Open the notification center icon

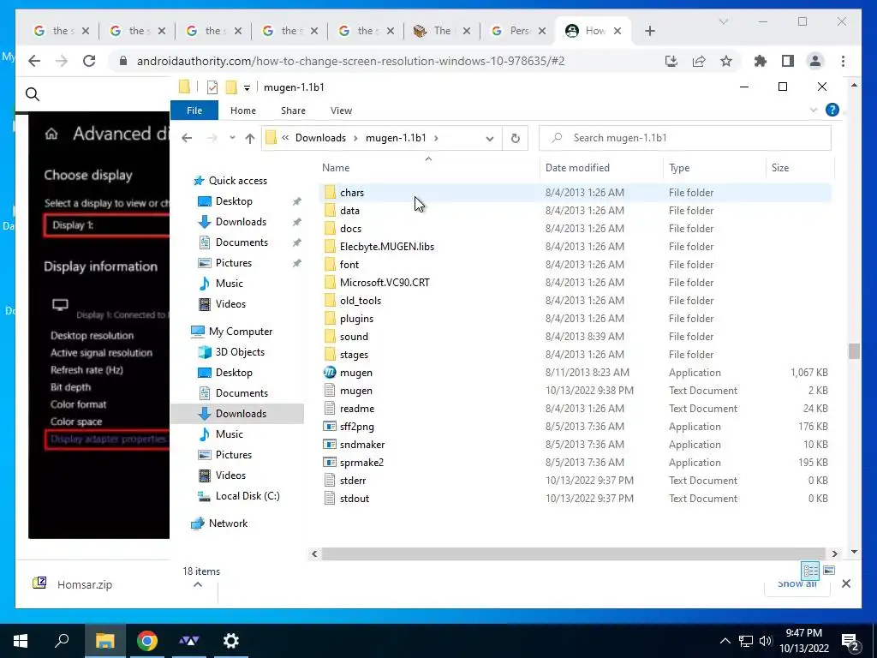pyautogui.click(x=850, y=641)
